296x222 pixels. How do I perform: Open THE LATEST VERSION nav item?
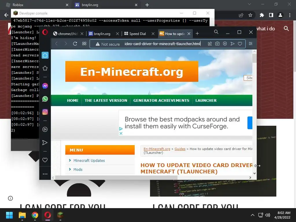[x=106, y=100]
